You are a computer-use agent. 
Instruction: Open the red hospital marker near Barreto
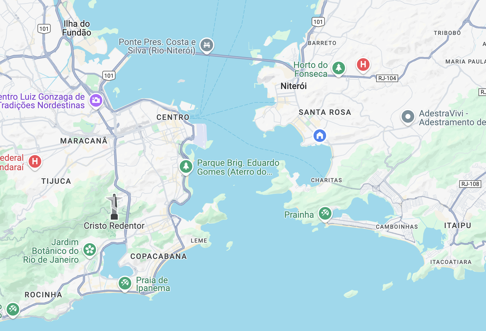coord(363,65)
